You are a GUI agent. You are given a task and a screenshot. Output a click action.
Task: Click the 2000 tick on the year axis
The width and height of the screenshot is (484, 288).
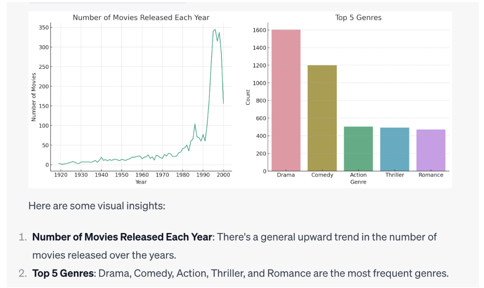pos(223,175)
